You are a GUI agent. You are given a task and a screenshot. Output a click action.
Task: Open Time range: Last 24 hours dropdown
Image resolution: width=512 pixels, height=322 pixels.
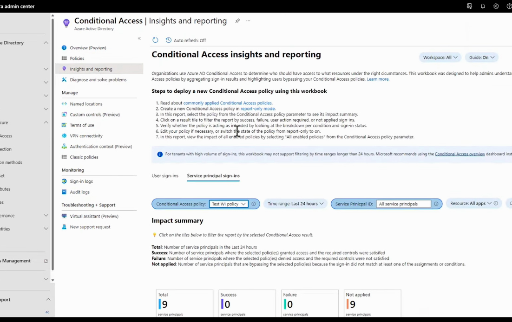[x=295, y=204]
